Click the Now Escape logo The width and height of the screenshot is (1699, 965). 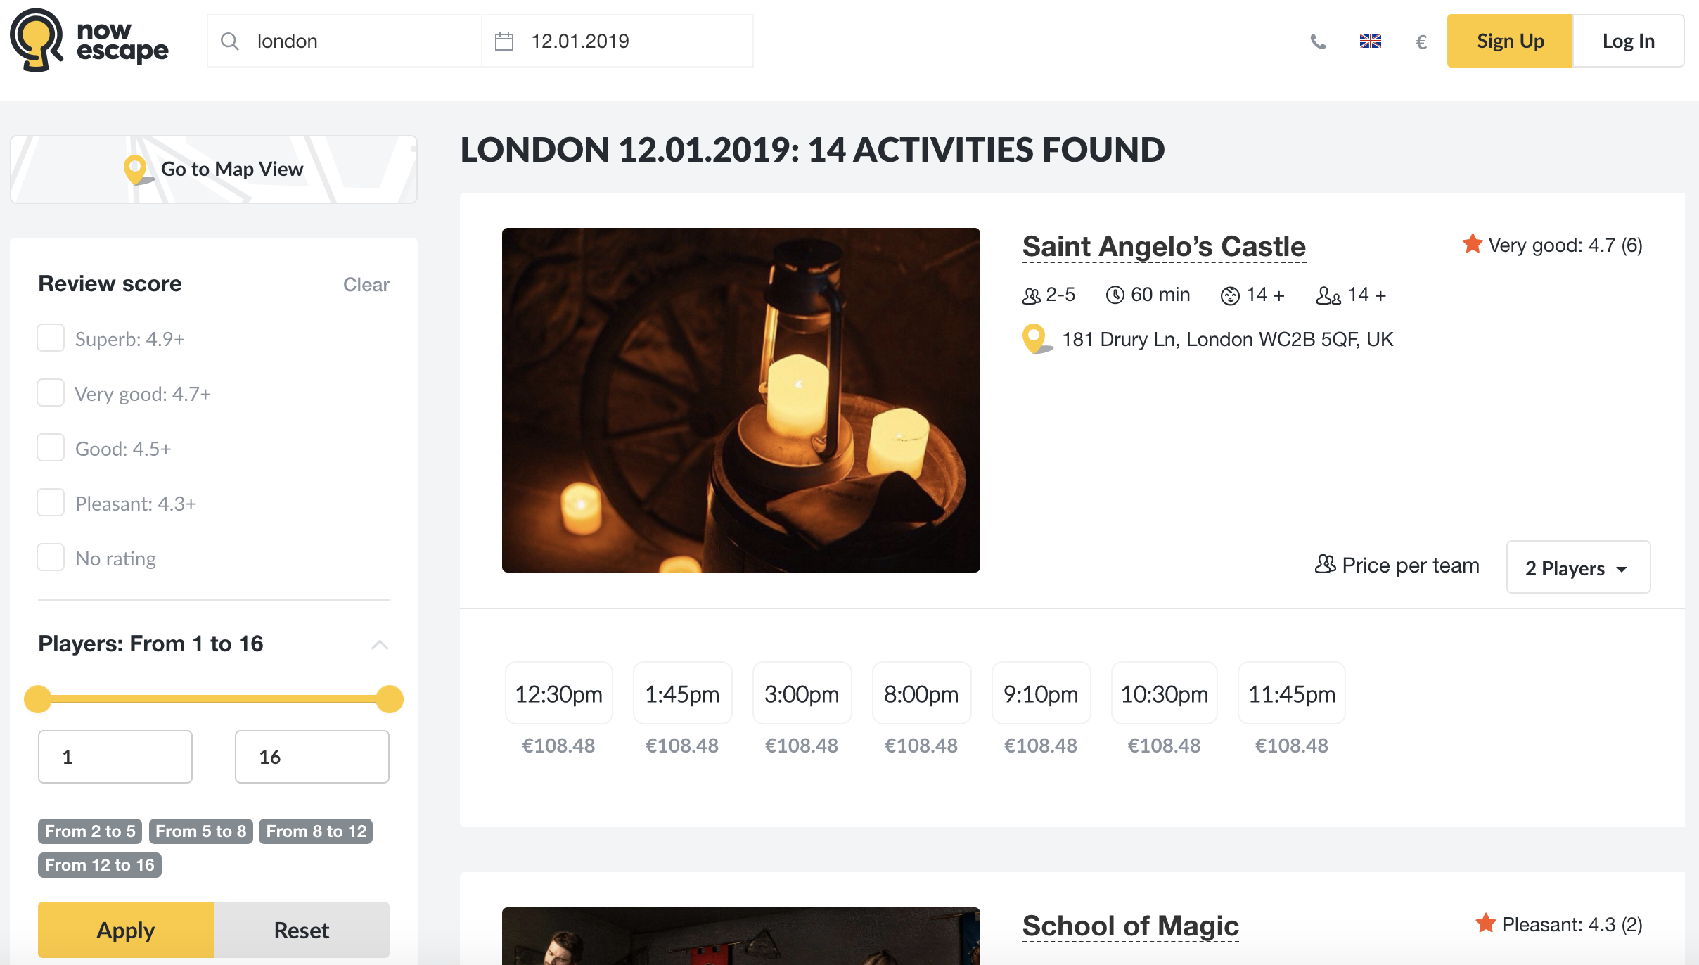89,40
